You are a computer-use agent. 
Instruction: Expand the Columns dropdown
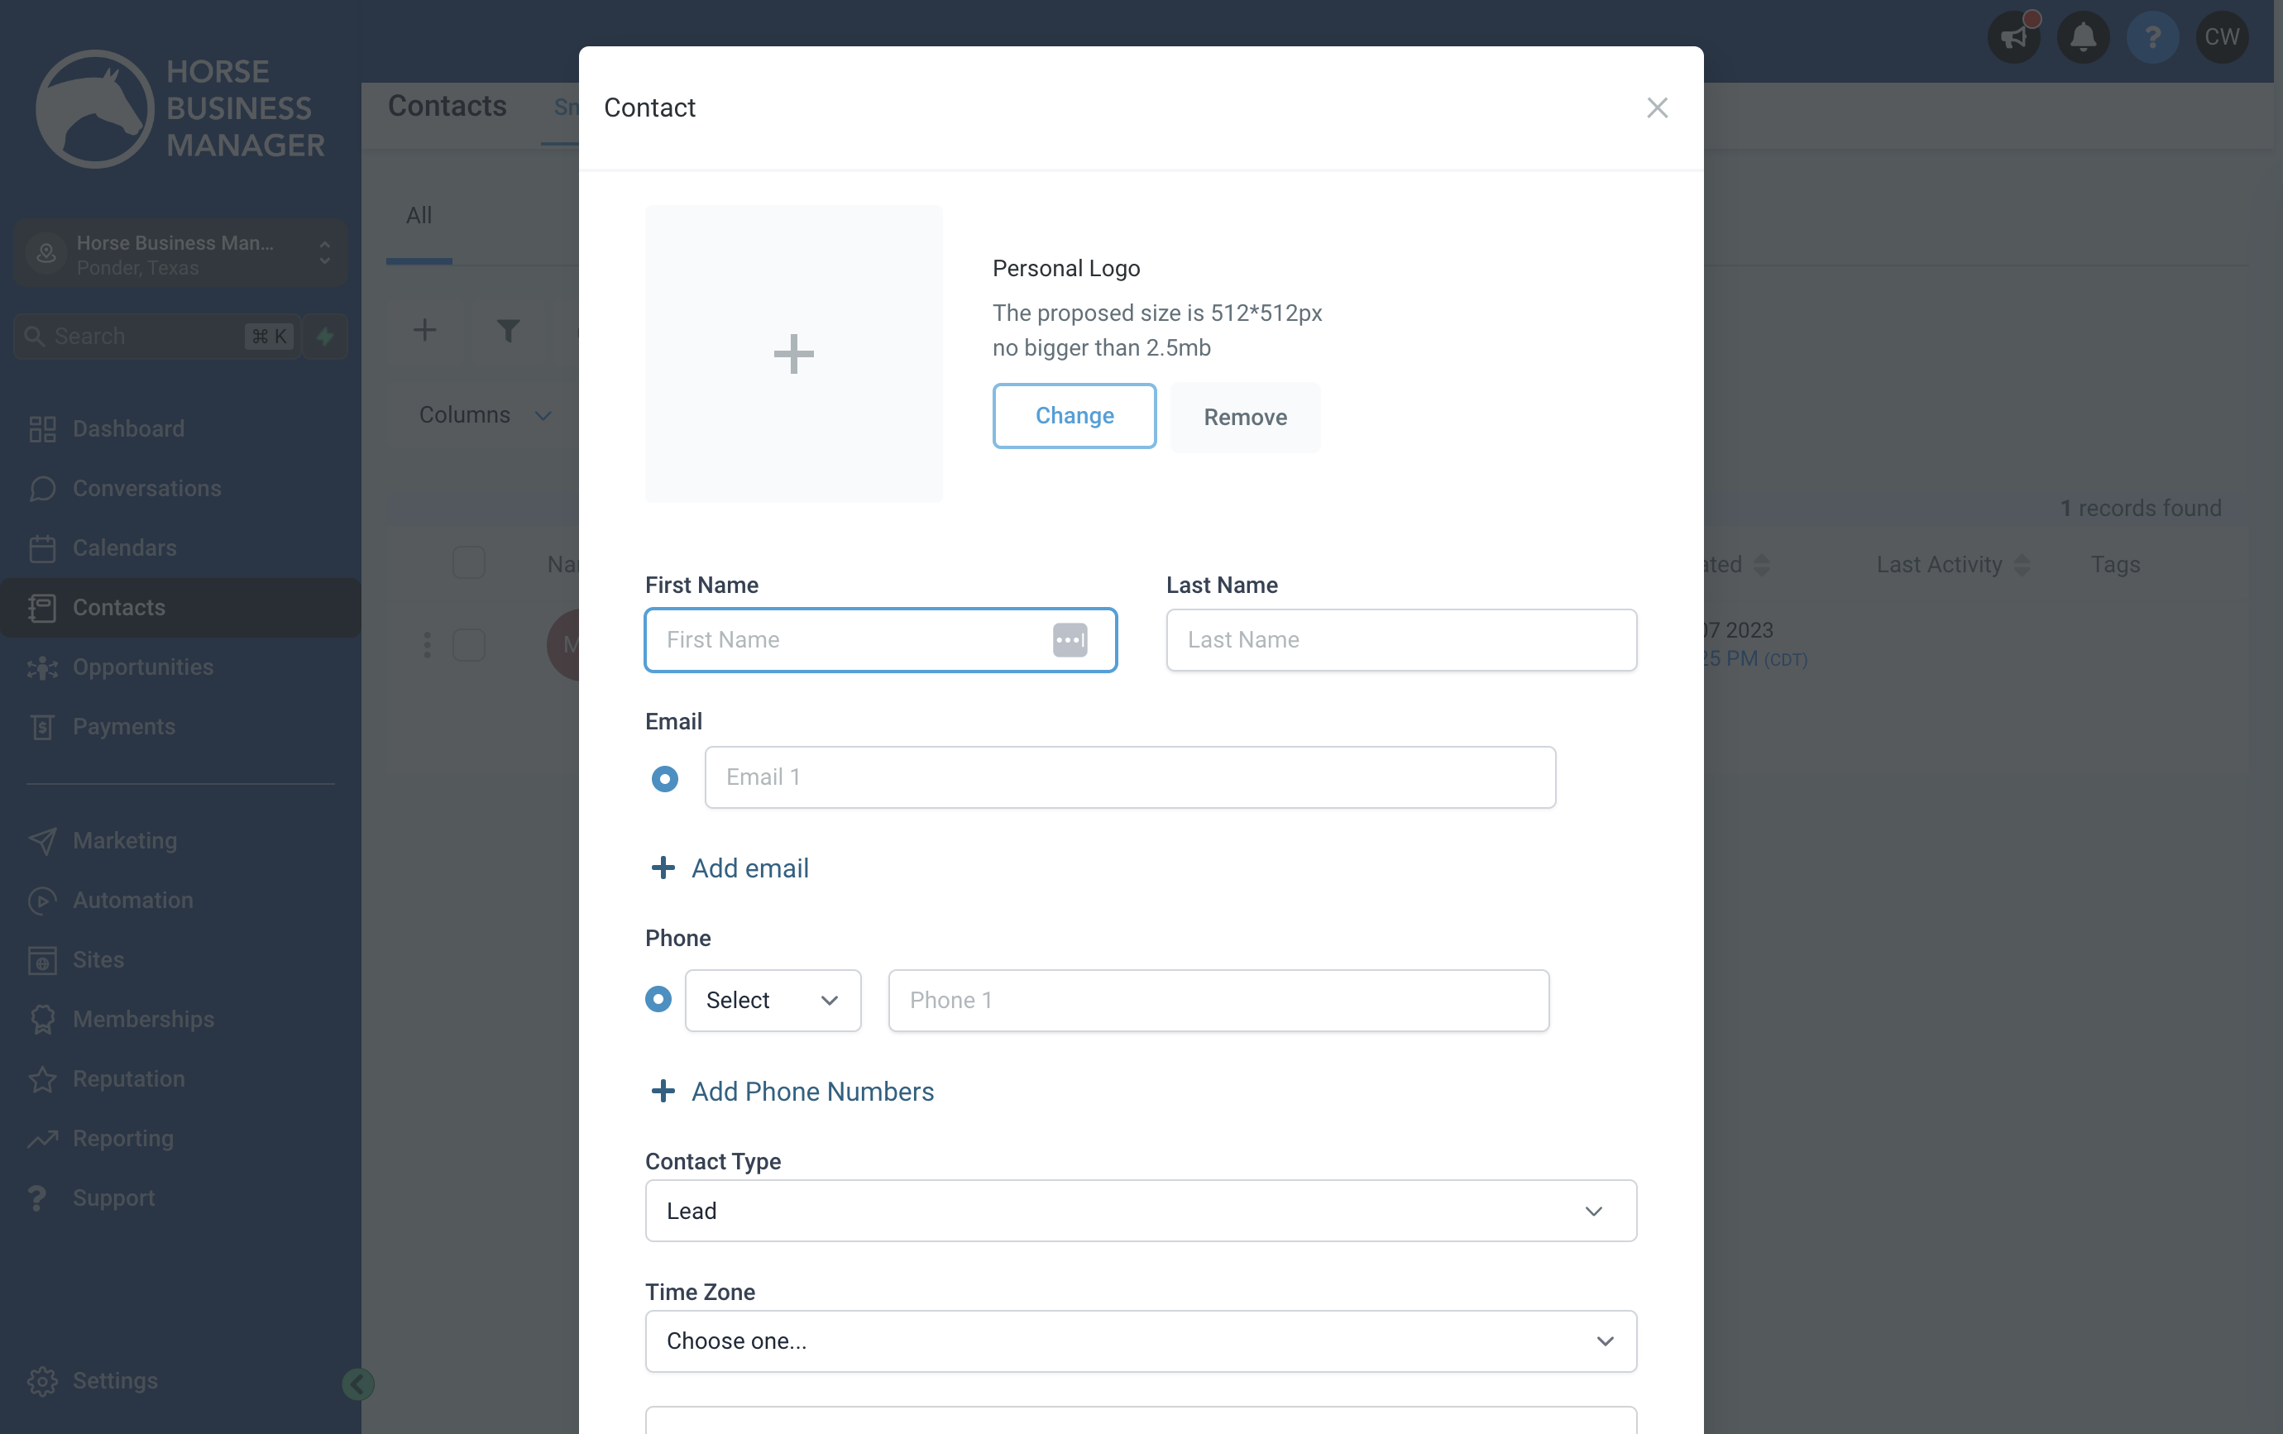click(x=485, y=414)
